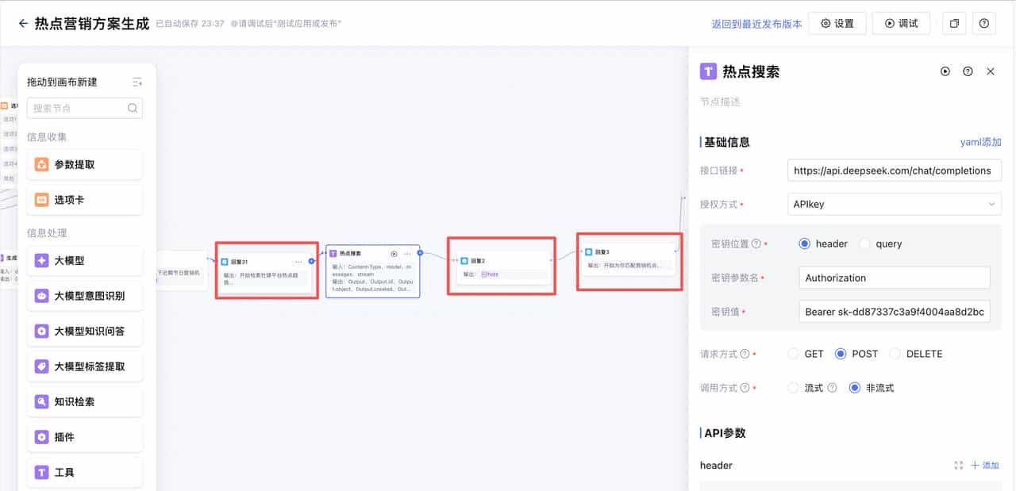Select the 参数提取 node in the sidebar

point(84,164)
